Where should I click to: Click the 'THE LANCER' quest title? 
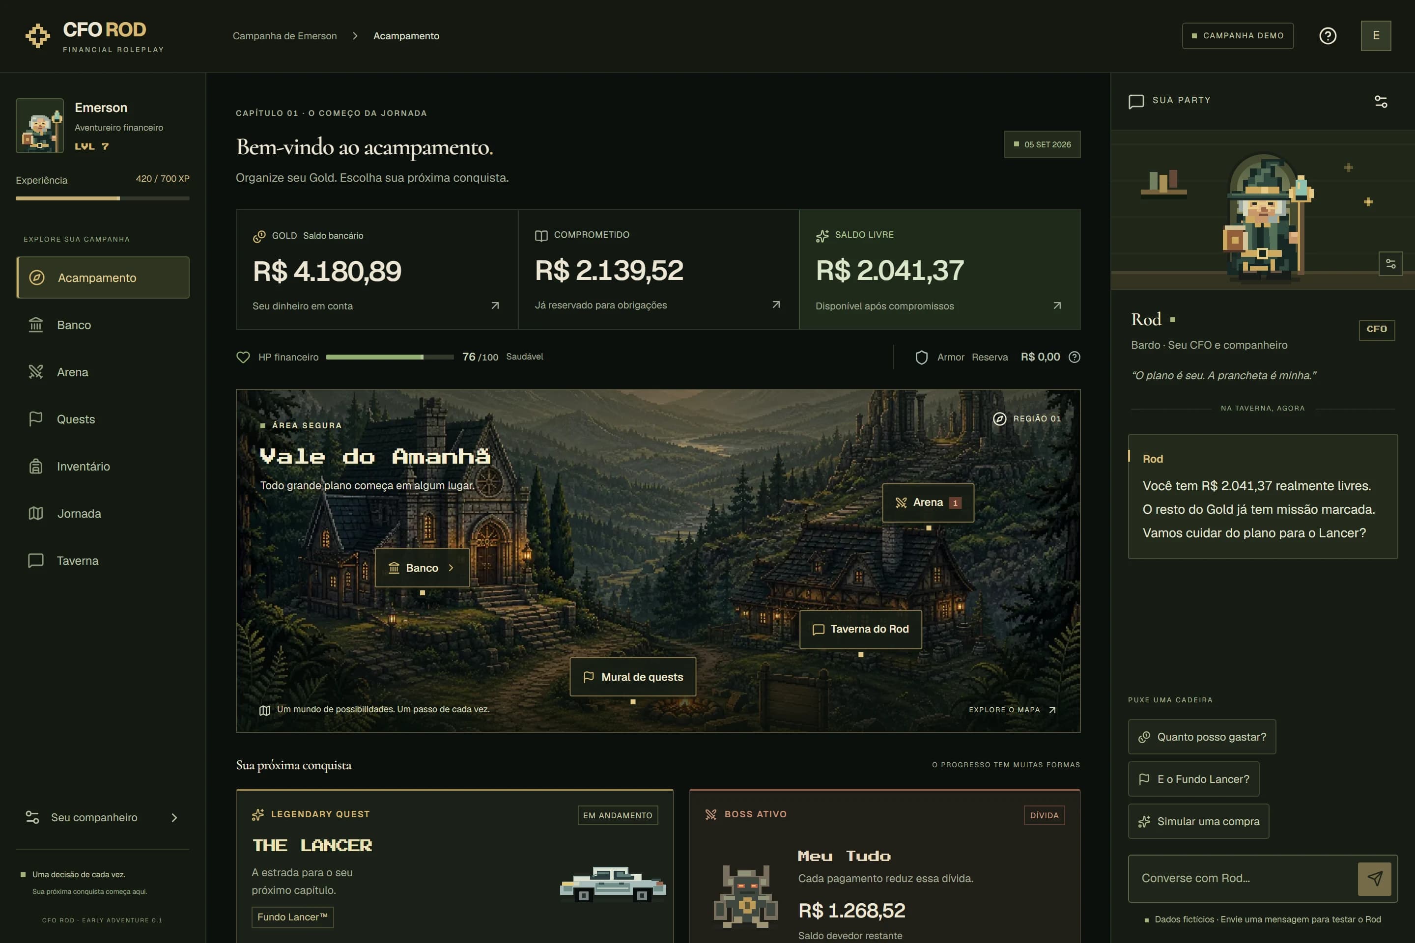pyautogui.click(x=311, y=846)
